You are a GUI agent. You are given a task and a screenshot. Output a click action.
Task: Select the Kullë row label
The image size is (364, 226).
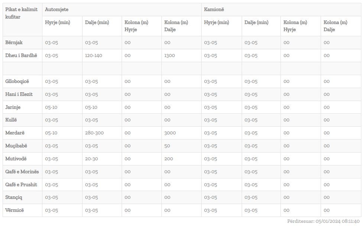point(11,120)
